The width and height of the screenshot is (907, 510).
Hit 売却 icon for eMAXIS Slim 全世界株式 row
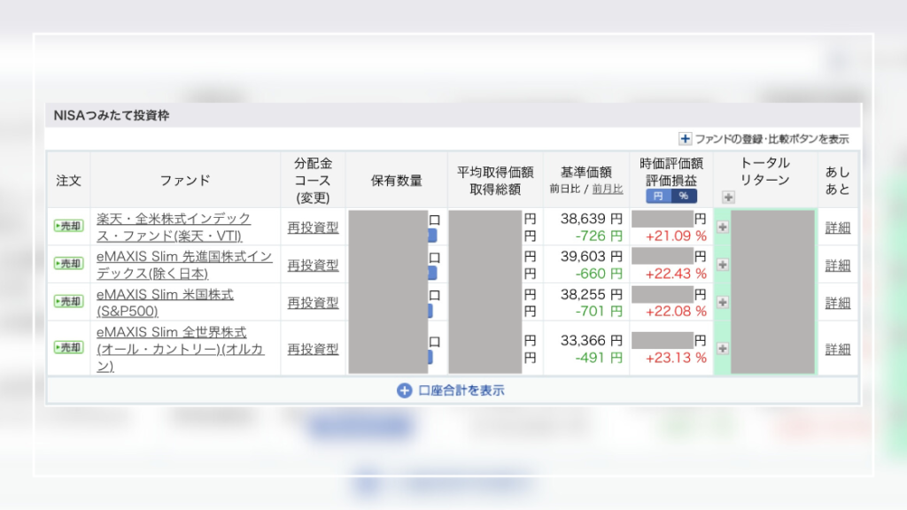click(x=68, y=348)
